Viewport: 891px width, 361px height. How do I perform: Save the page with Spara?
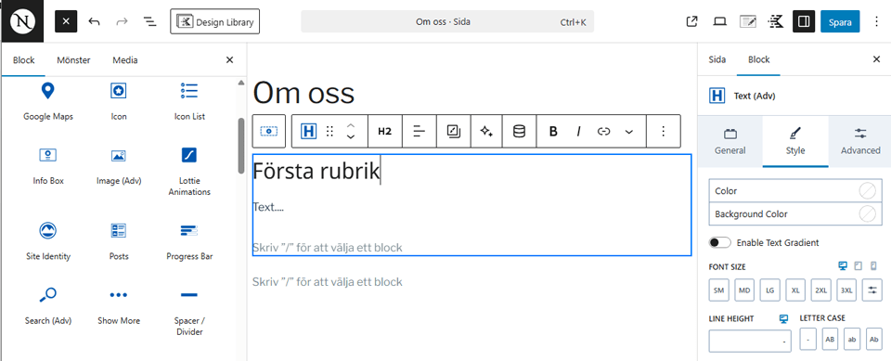(840, 21)
